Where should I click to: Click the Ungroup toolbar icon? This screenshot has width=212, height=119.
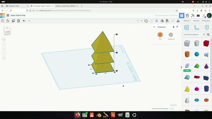click(151, 21)
